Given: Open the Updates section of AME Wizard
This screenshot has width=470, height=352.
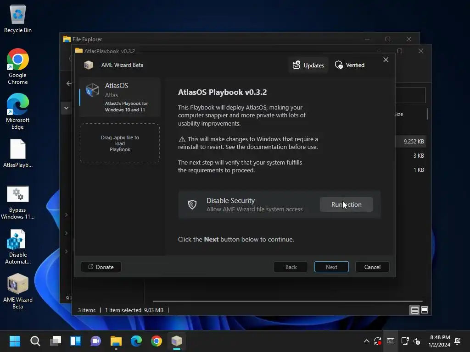Looking at the screenshot, I should pos(308,65).
